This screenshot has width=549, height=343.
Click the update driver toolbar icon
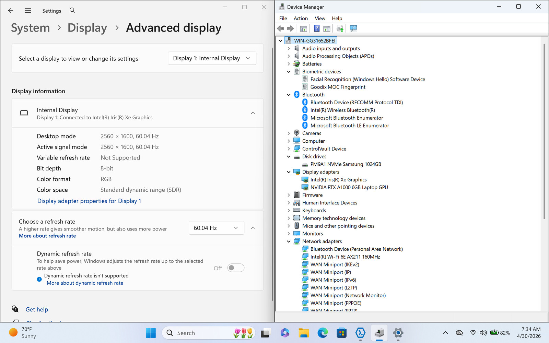pyautogui.click(x=340, y=28)
